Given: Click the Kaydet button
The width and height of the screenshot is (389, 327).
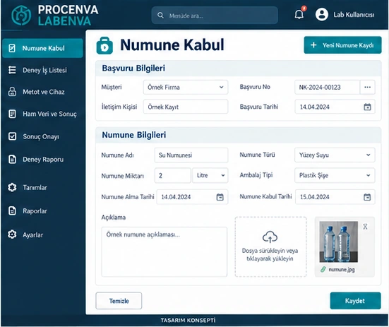Looking at the screenshot, I should coord(355,301).
